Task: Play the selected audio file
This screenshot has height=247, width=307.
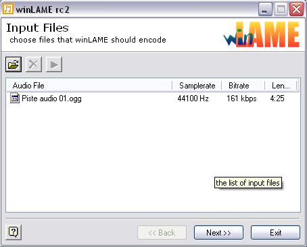Action: point(54,65)
